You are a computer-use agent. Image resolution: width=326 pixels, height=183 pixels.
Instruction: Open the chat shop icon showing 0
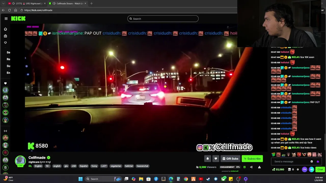point(291,170)
